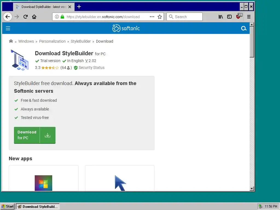Bookmark this page with the star
280x210 pixels.
click(x=160, y=17)
